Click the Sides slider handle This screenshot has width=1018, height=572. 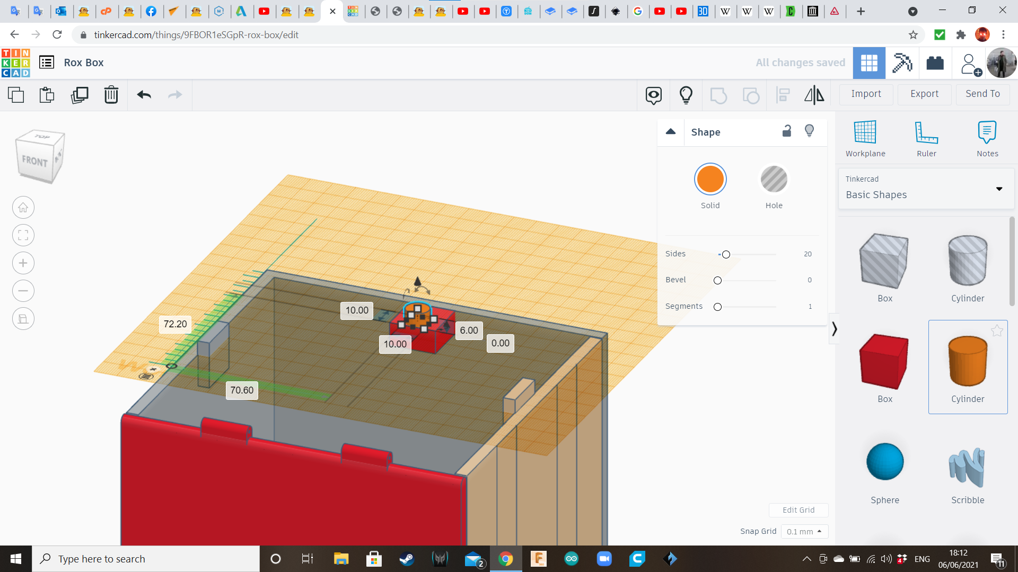(x=726, y=255)
